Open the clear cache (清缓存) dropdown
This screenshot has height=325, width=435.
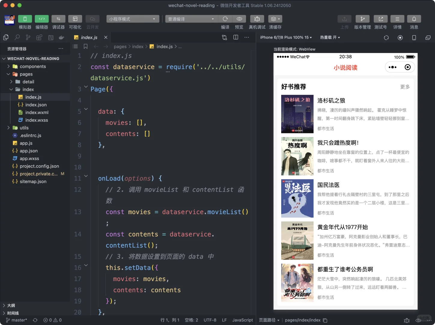[x=275, y=19]
